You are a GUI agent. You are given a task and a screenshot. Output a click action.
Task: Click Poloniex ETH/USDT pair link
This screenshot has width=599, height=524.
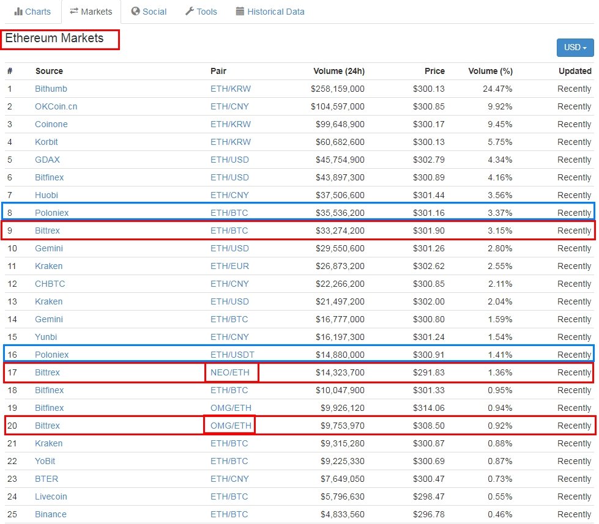[x=233, y=355]
